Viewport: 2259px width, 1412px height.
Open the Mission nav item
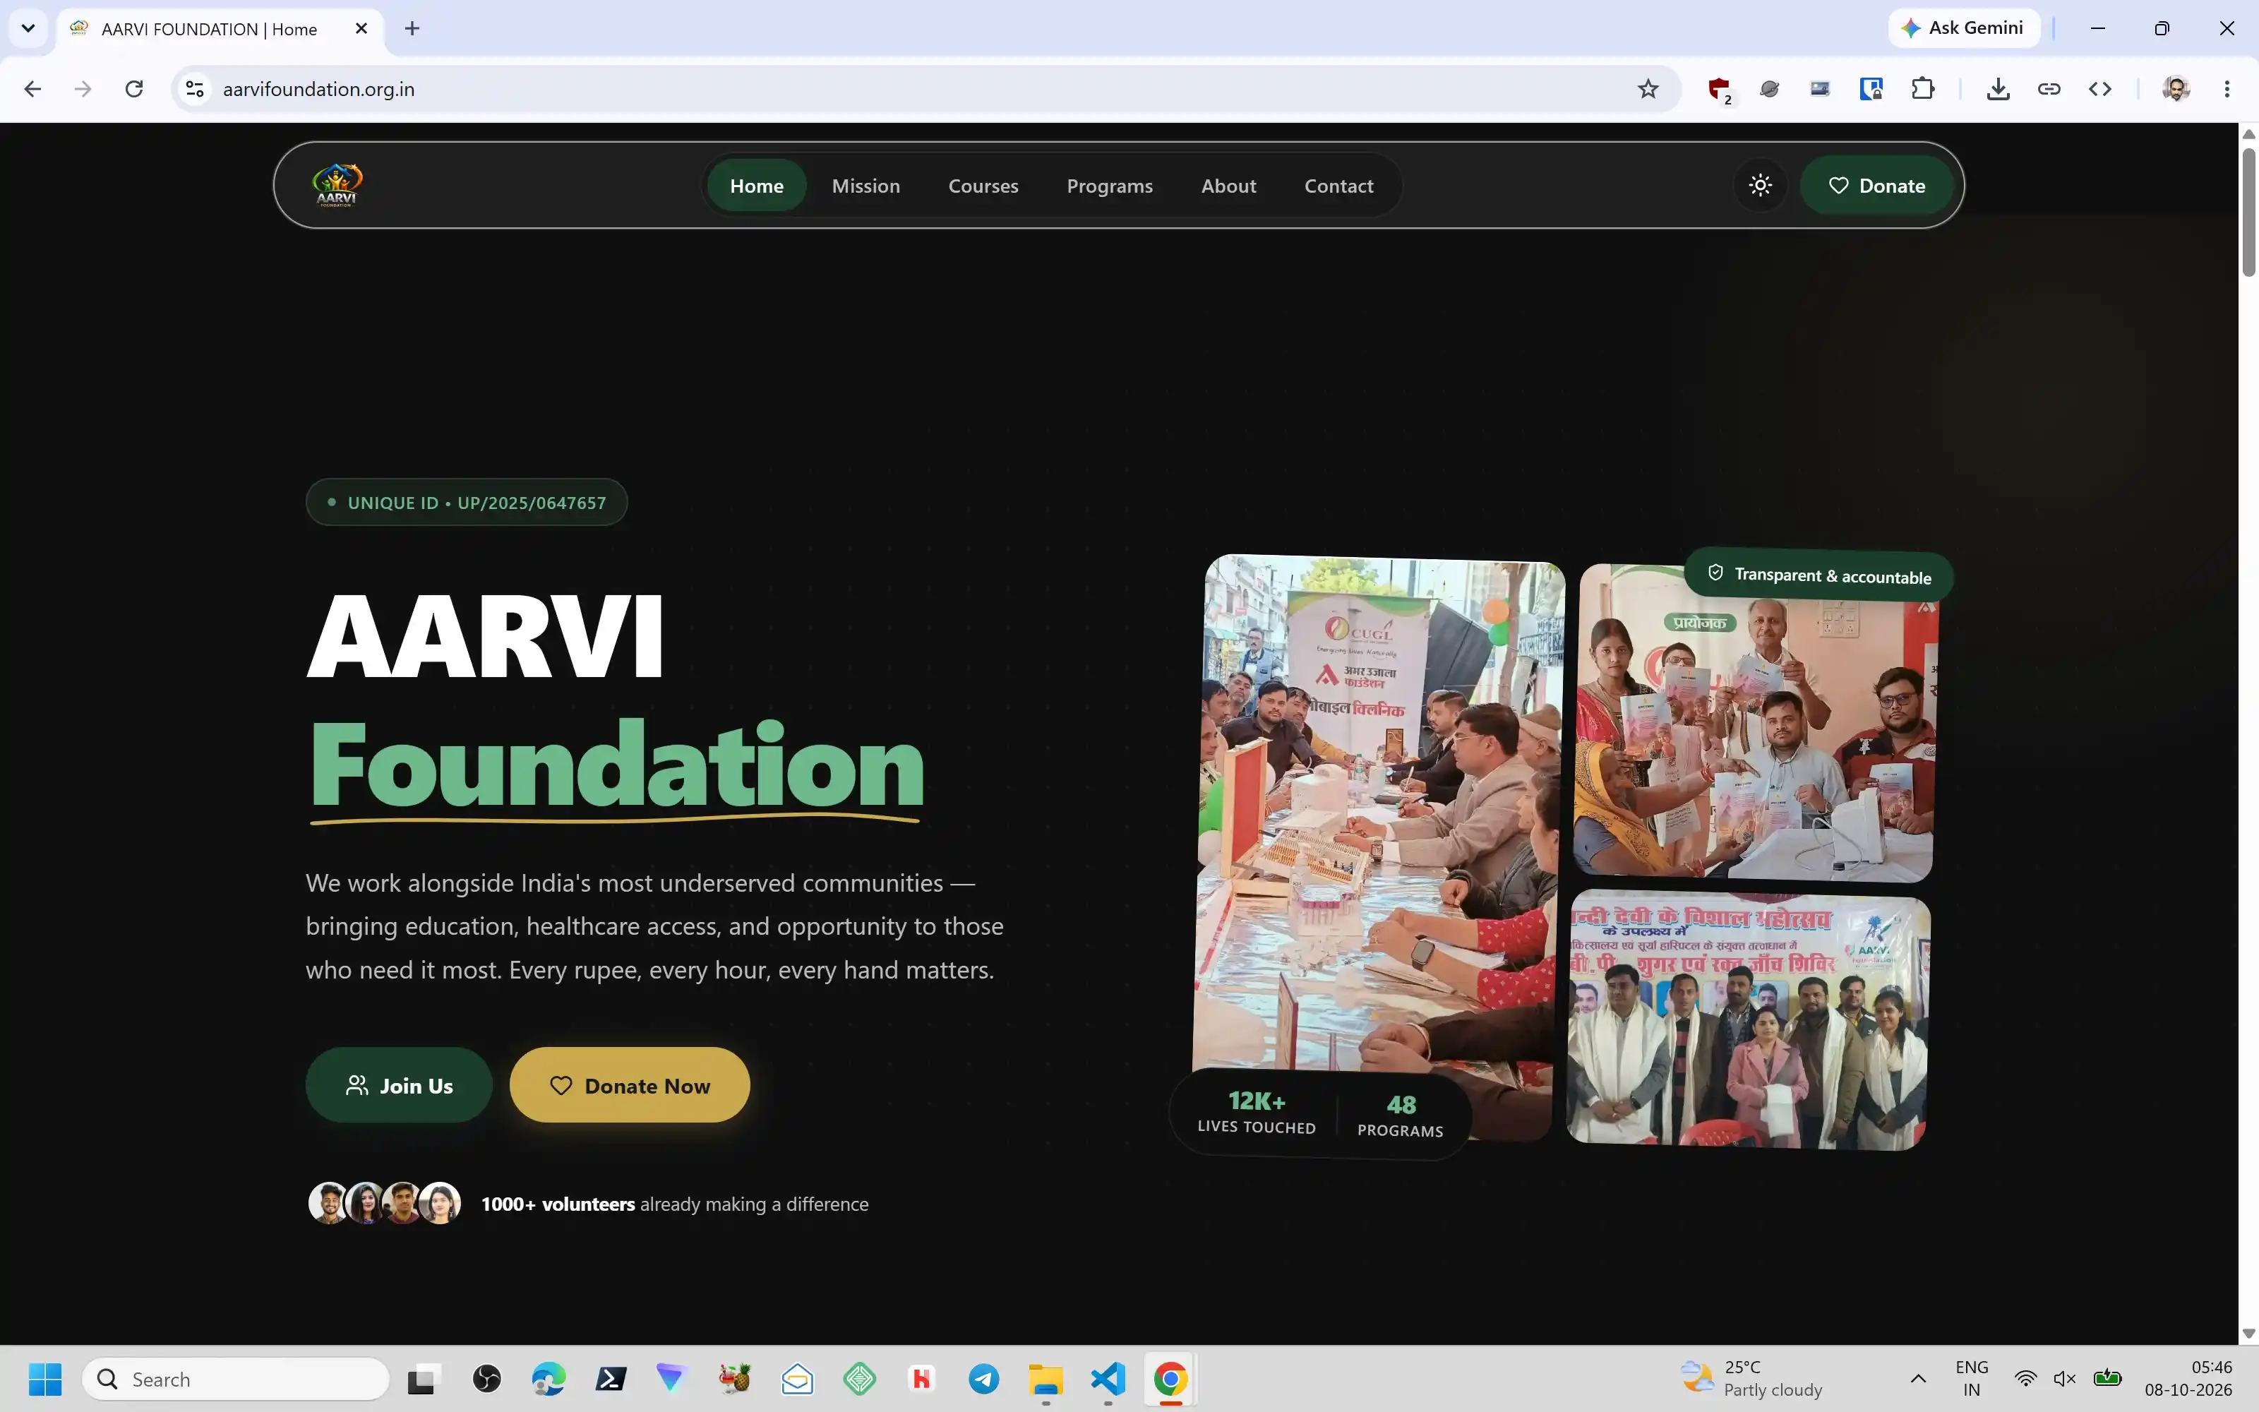pos(865,185)
